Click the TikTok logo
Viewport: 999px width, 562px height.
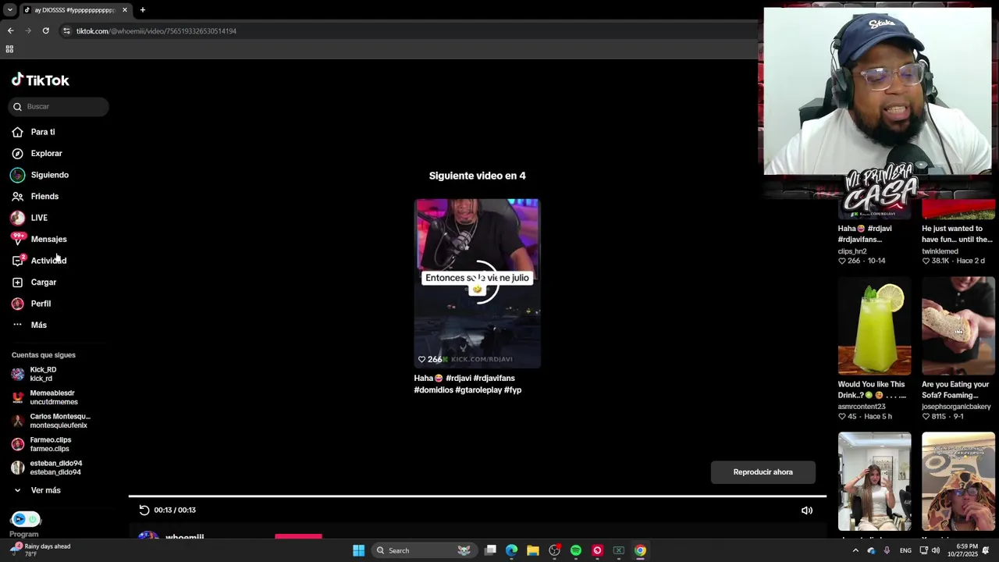click(41, 80)
